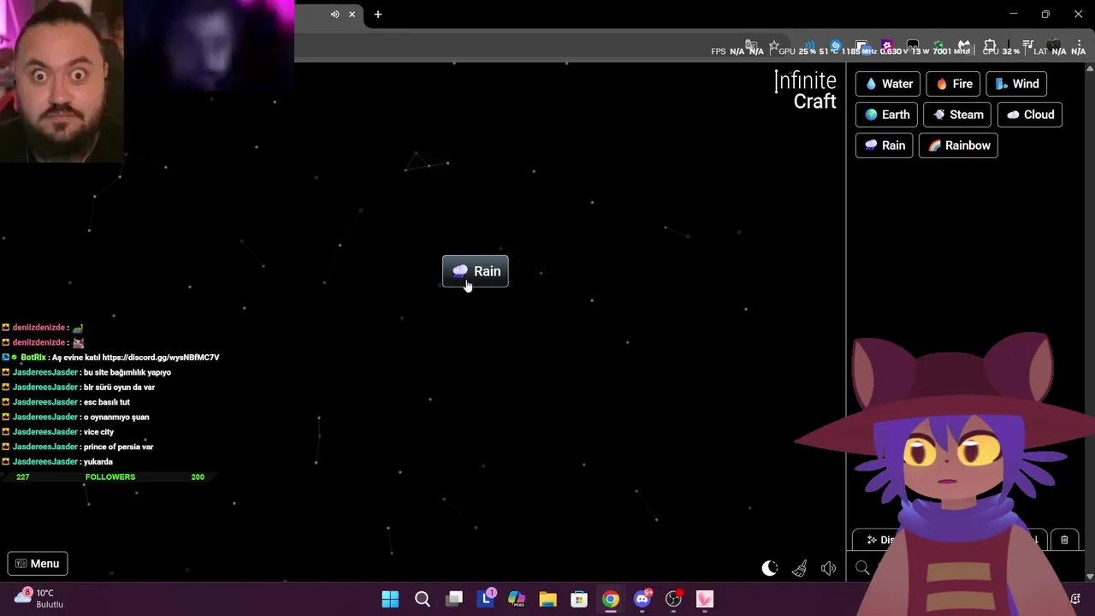Close the current browser tab

tap(352, 15)
